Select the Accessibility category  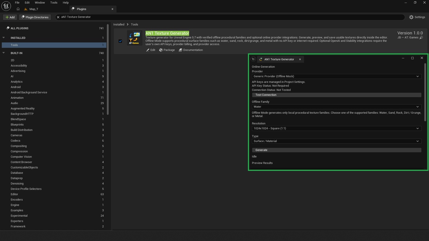(54, 66)
